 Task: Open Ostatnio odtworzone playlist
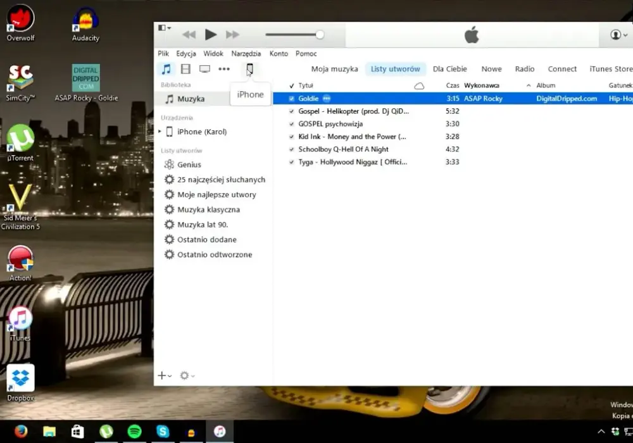(x=215, y=254)
